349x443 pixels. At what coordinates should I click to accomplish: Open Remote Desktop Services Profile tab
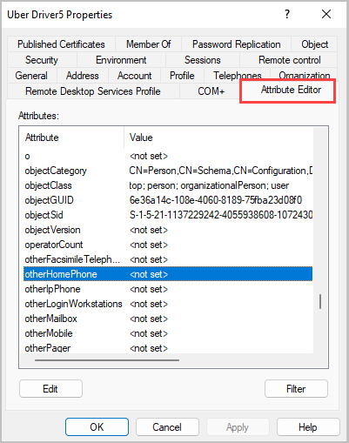93,91
